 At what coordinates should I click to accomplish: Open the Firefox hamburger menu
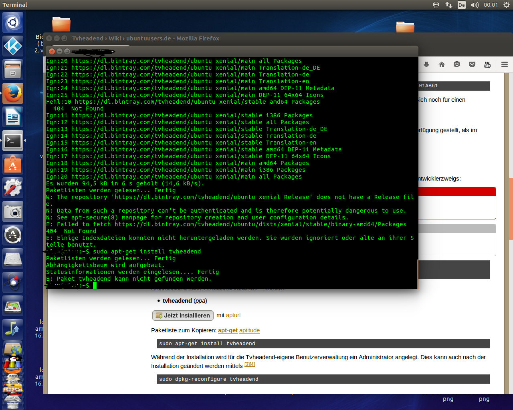505,64
